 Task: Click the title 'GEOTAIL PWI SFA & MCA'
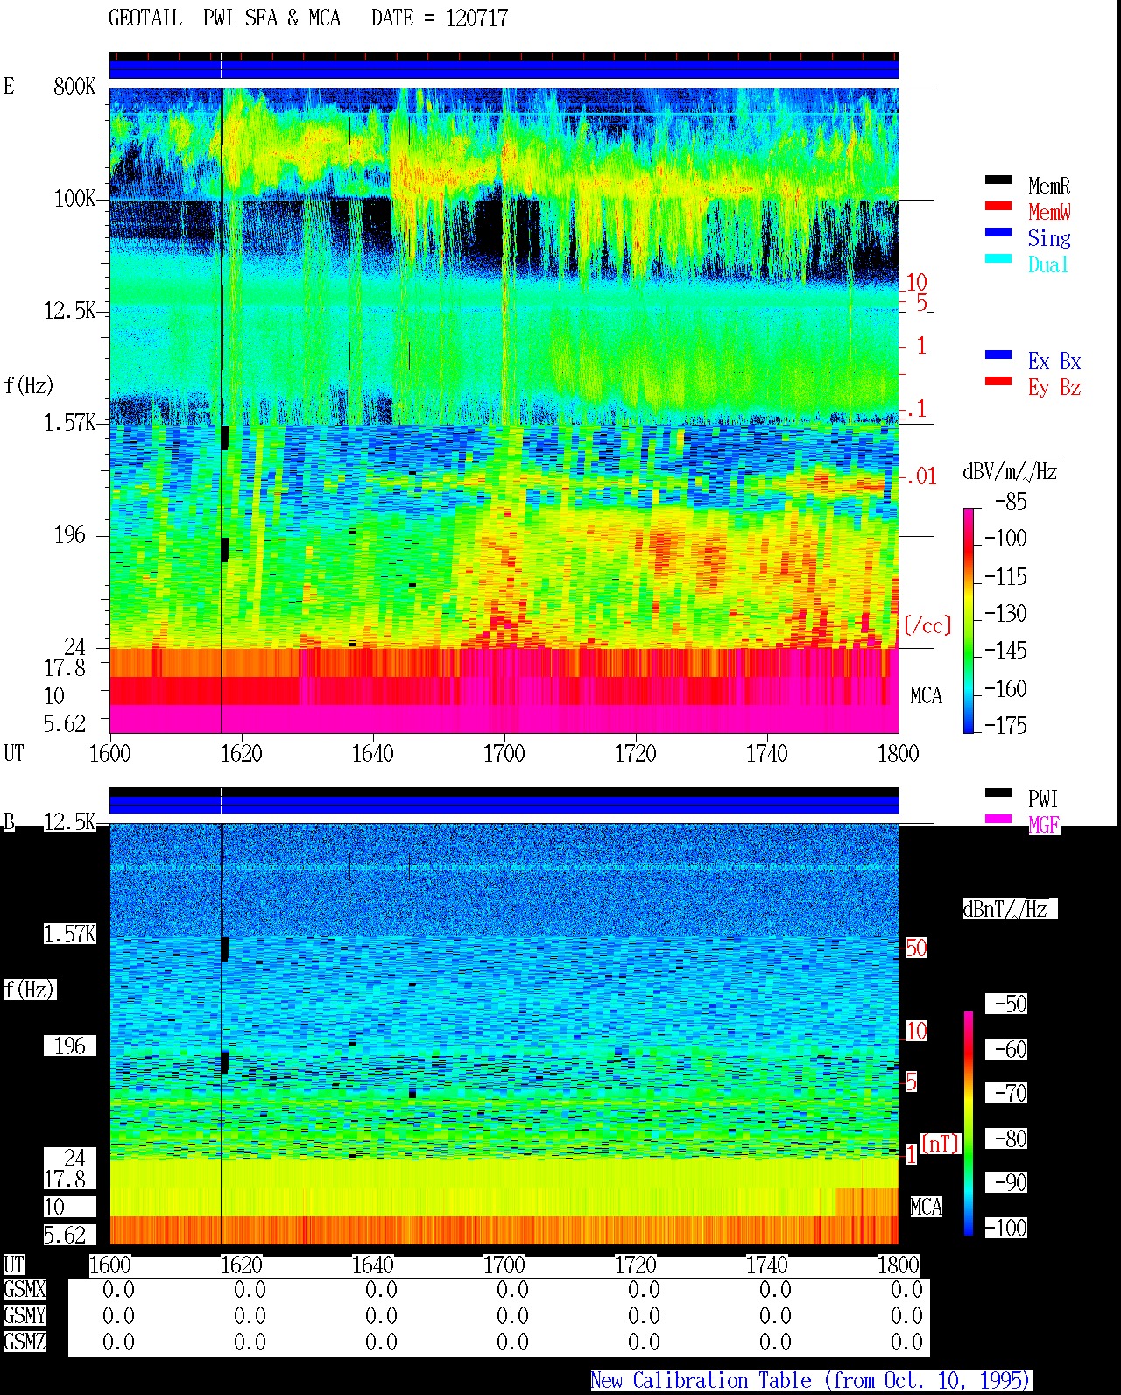point(224,18)
